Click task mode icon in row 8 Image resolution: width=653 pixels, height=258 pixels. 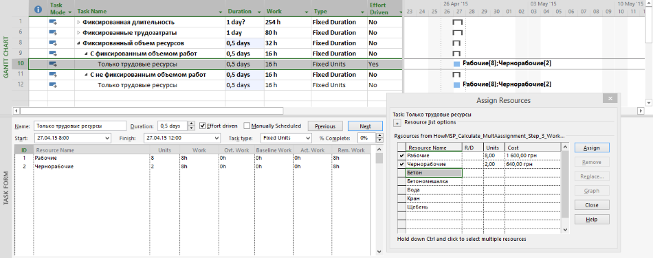pyautogui.click(x=54, y=43)
